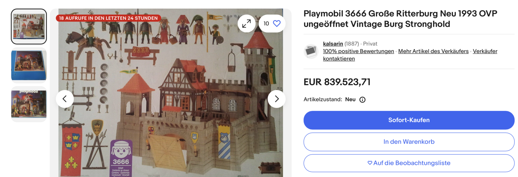Click the seller's profile avatar

click(311, 51)
